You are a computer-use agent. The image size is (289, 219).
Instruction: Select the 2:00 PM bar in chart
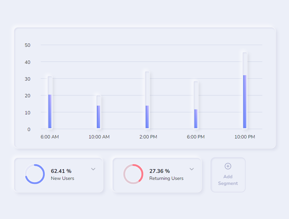147,100
